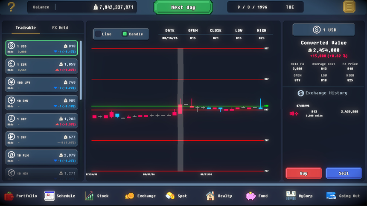Screen dimensions: 367x206
Task: Open the Fund piggy bank icon
Action: (x=250, y=196)
